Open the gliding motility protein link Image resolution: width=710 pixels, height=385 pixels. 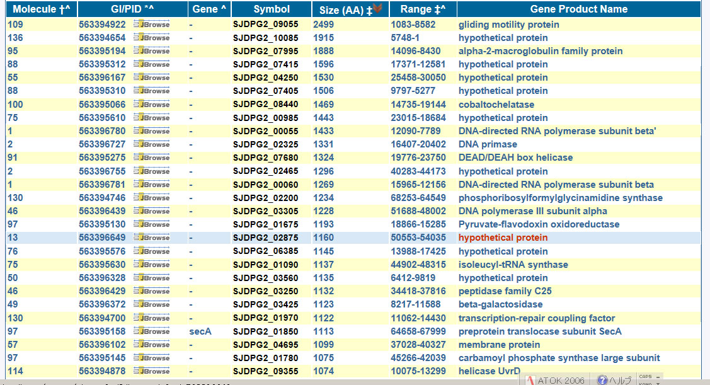tap(508, 25)
